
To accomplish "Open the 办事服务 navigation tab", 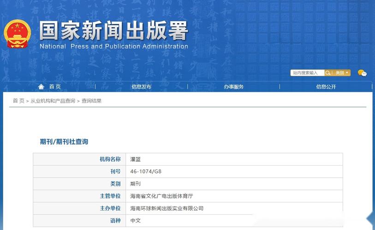I will pos(234,86).
